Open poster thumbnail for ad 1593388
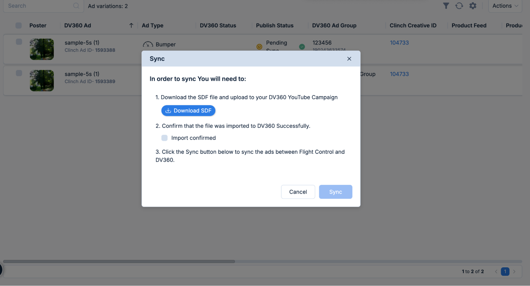530x286 pixels. point(42,49)
